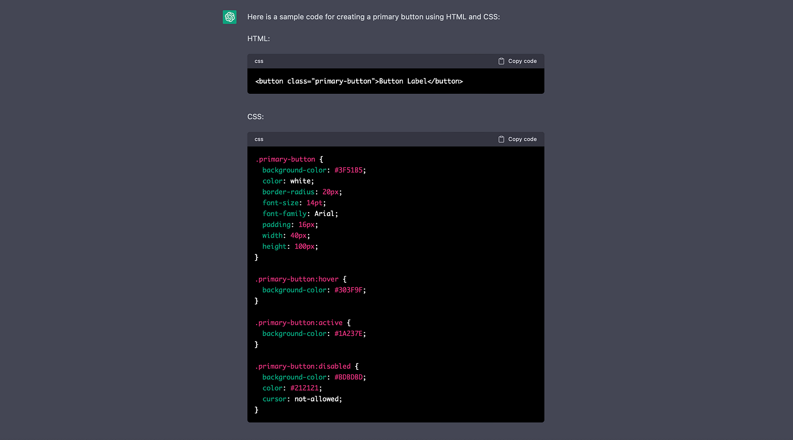Click the 'CSS:' label text
The height and width of the screenshot is (440, 793).
256,117
